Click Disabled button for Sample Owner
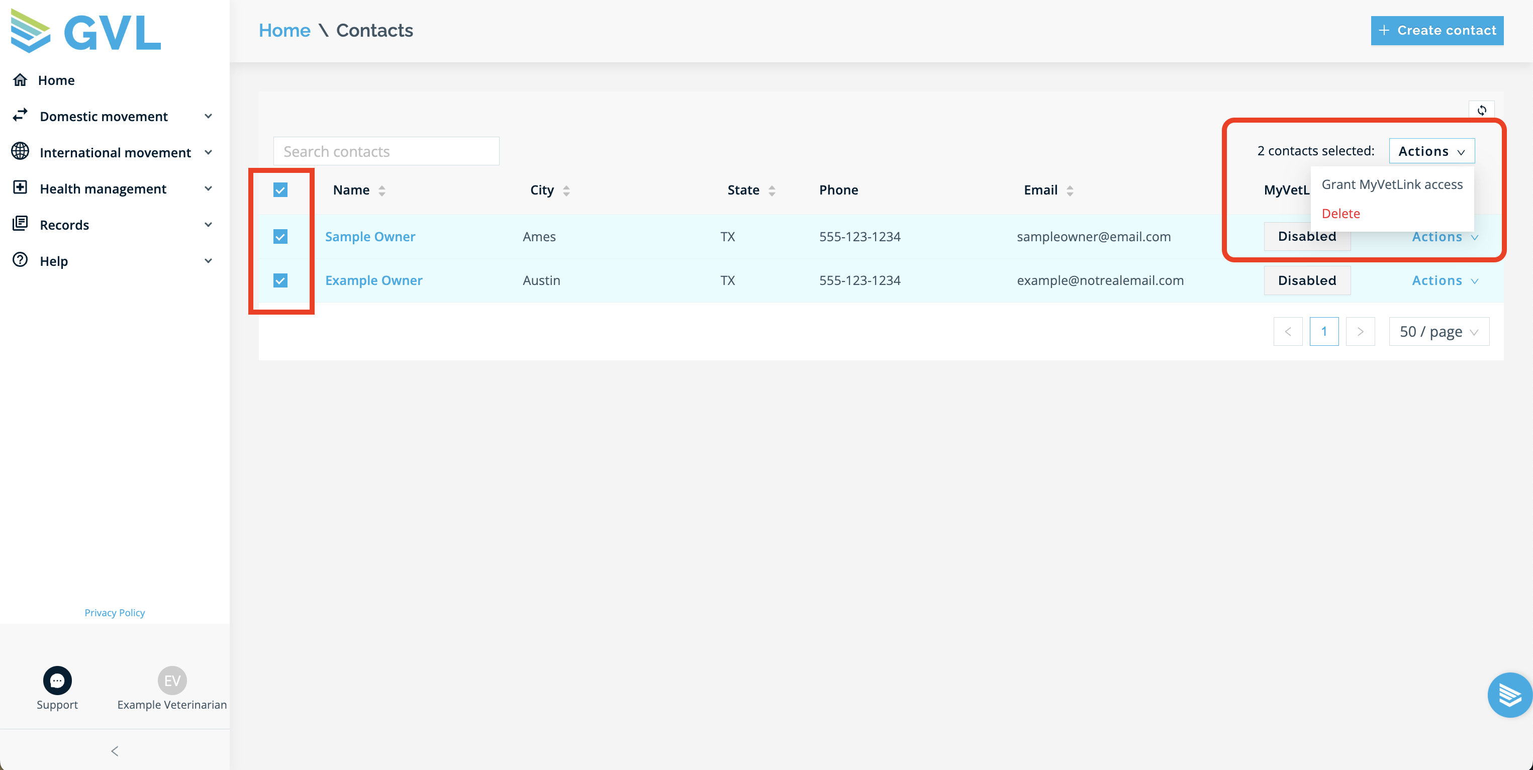 click(1307, 236)
